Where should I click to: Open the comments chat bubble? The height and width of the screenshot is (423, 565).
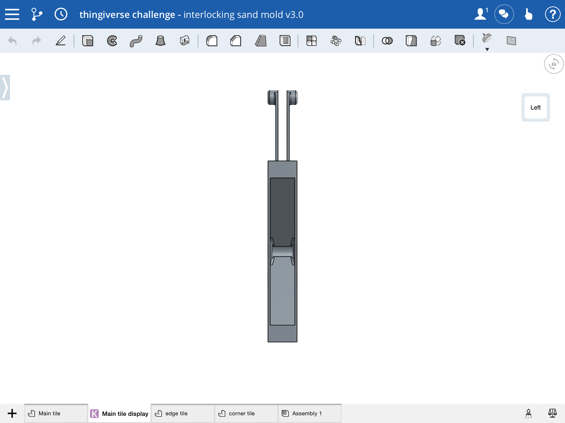(504, 14)
